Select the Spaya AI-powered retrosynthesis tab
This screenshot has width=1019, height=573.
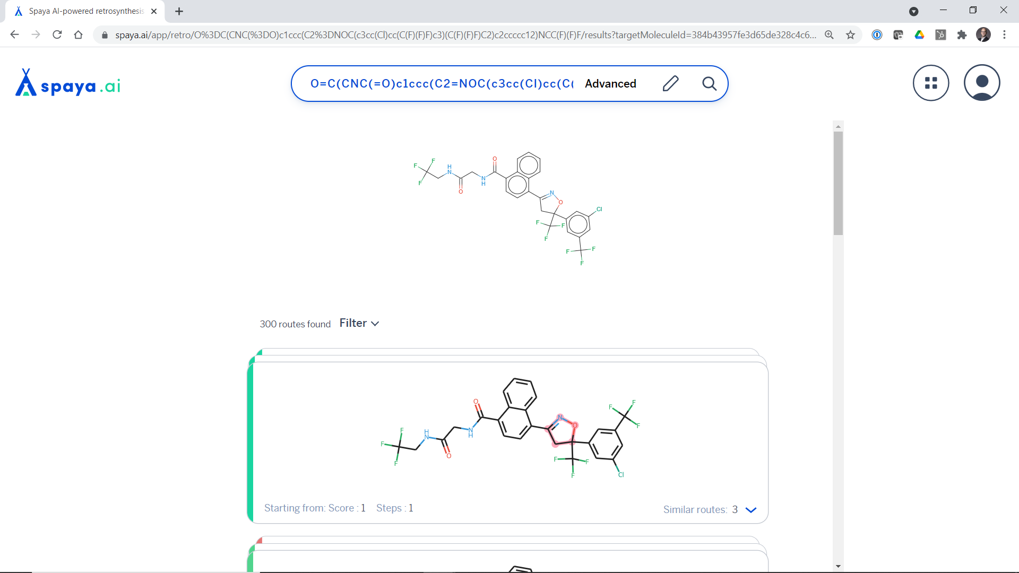pos(86,11)
